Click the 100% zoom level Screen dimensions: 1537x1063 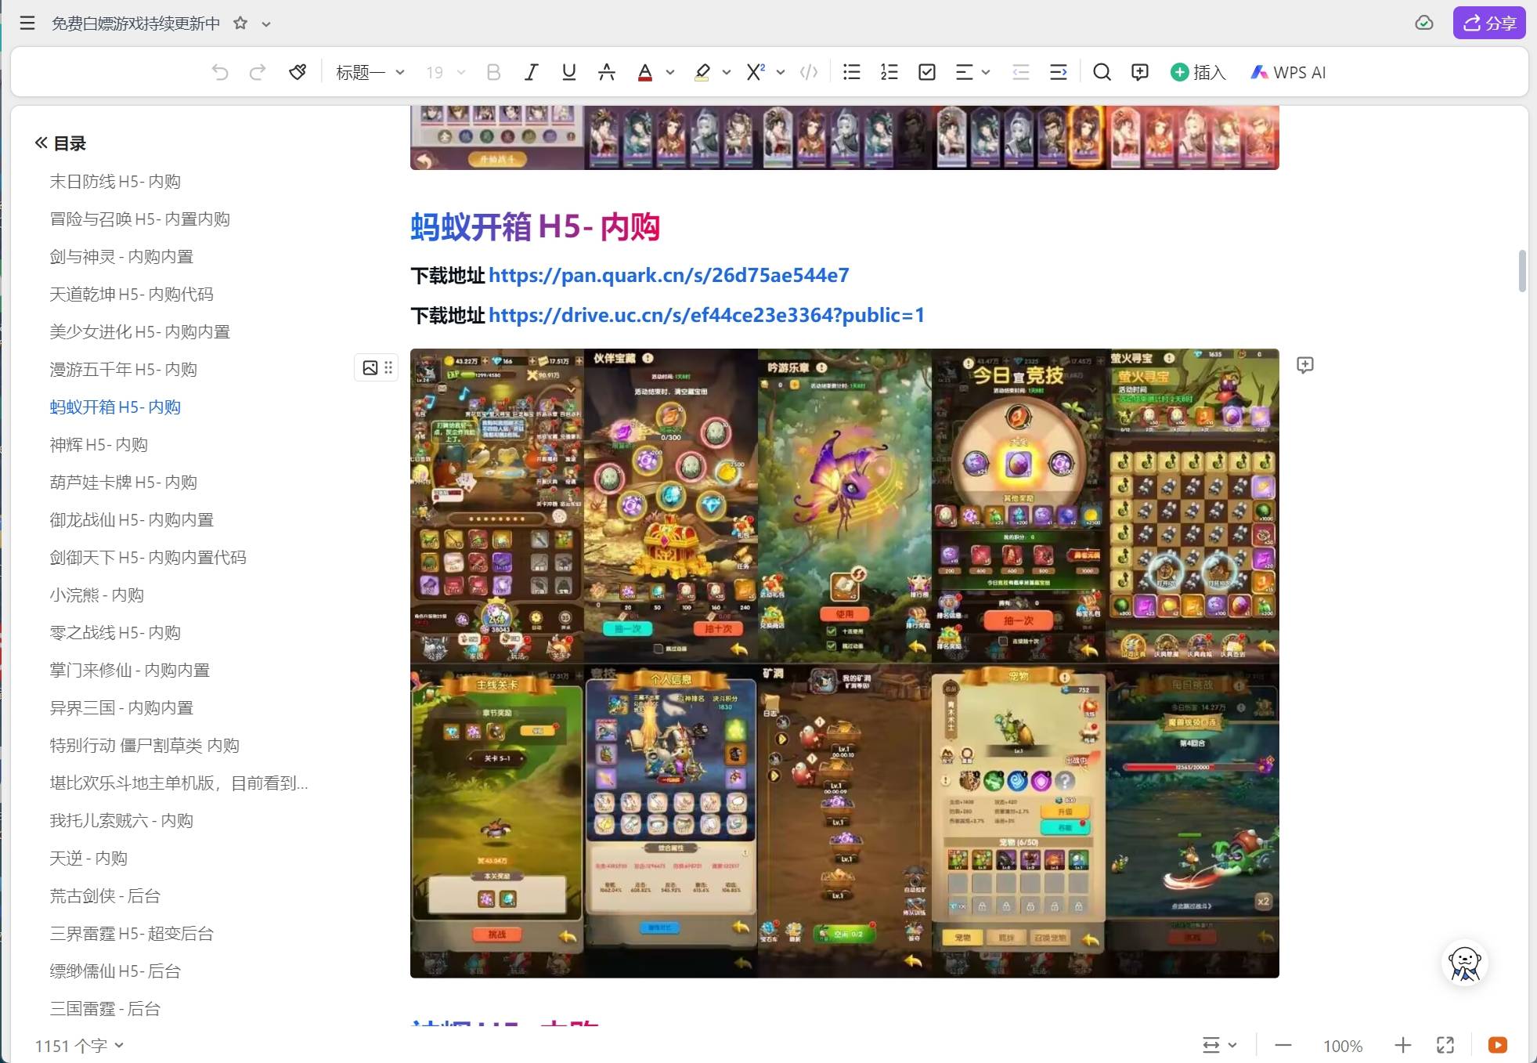[1343, 1046]
